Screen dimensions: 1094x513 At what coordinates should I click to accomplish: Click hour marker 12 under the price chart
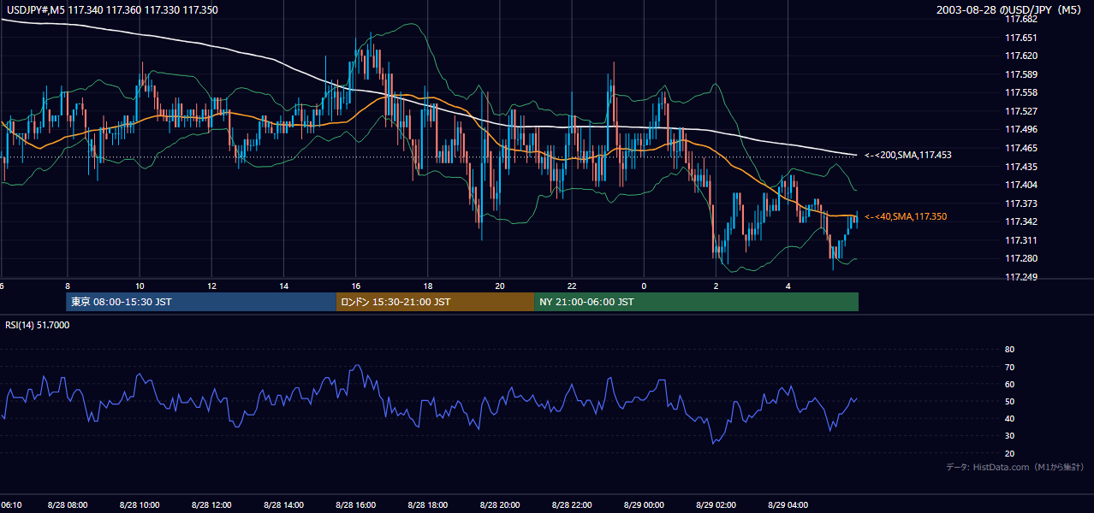tap(211, 286)
